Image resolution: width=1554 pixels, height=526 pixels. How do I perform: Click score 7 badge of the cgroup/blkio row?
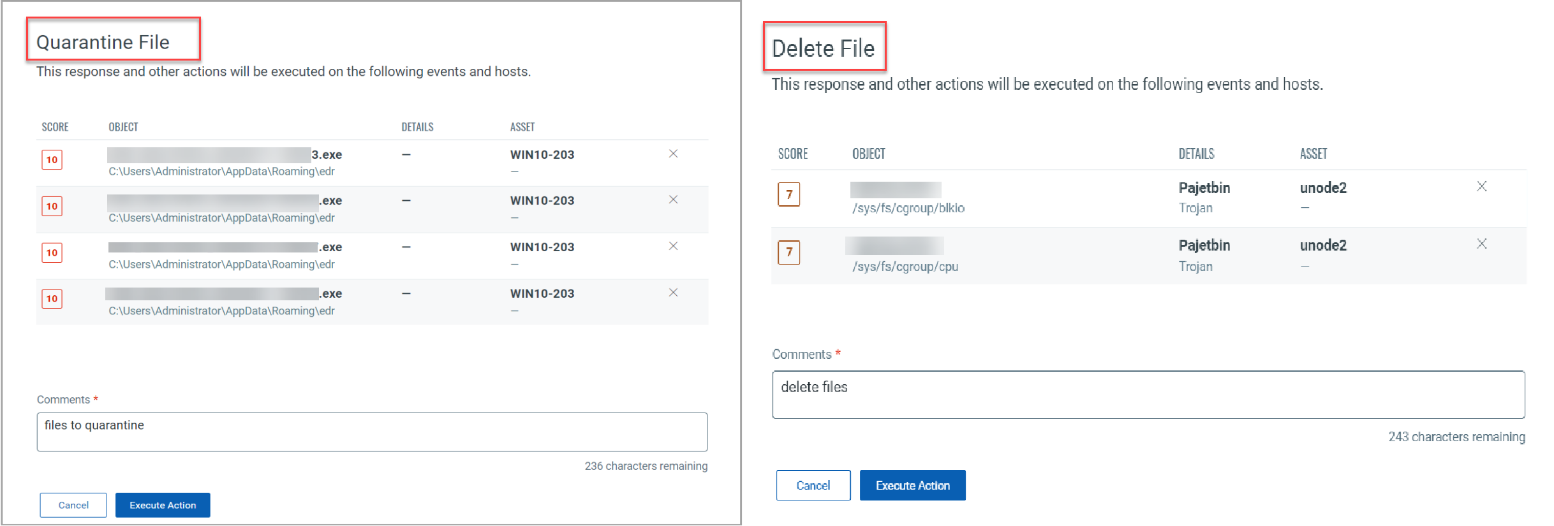(x=789, y=194)
